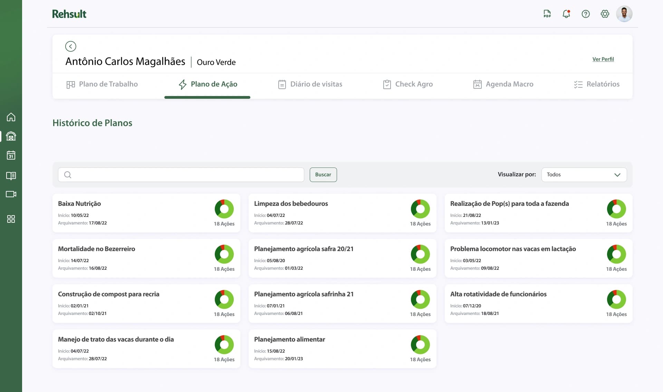Open the Baixa Nutrição plan card
The image size is (663, 392).
point(146,213)
